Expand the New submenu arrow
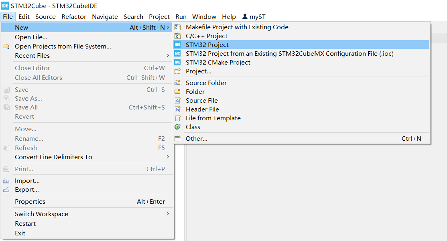 click(168, 27)
